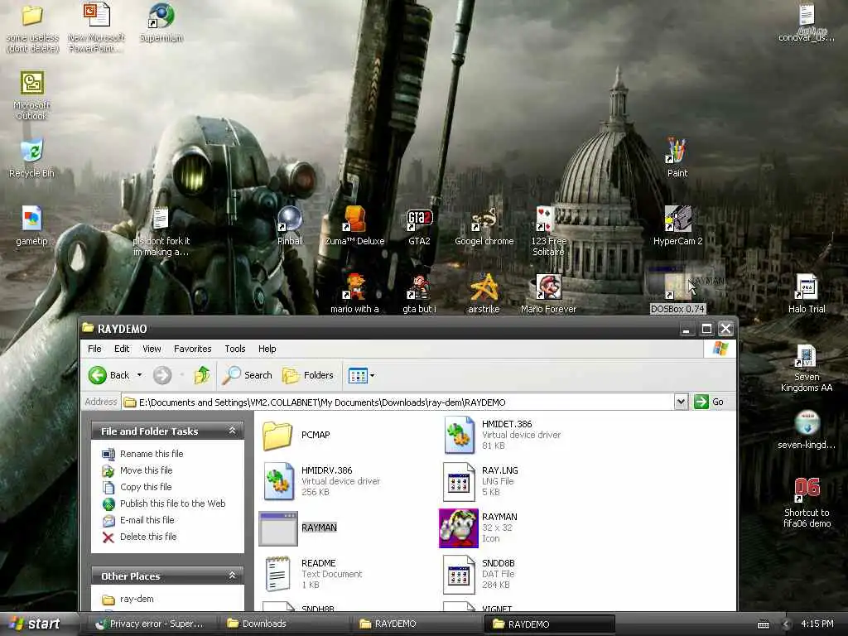848x636 pixels.
Task: Select the HMIDET.386 driver file
Action: tap(502, 434)
